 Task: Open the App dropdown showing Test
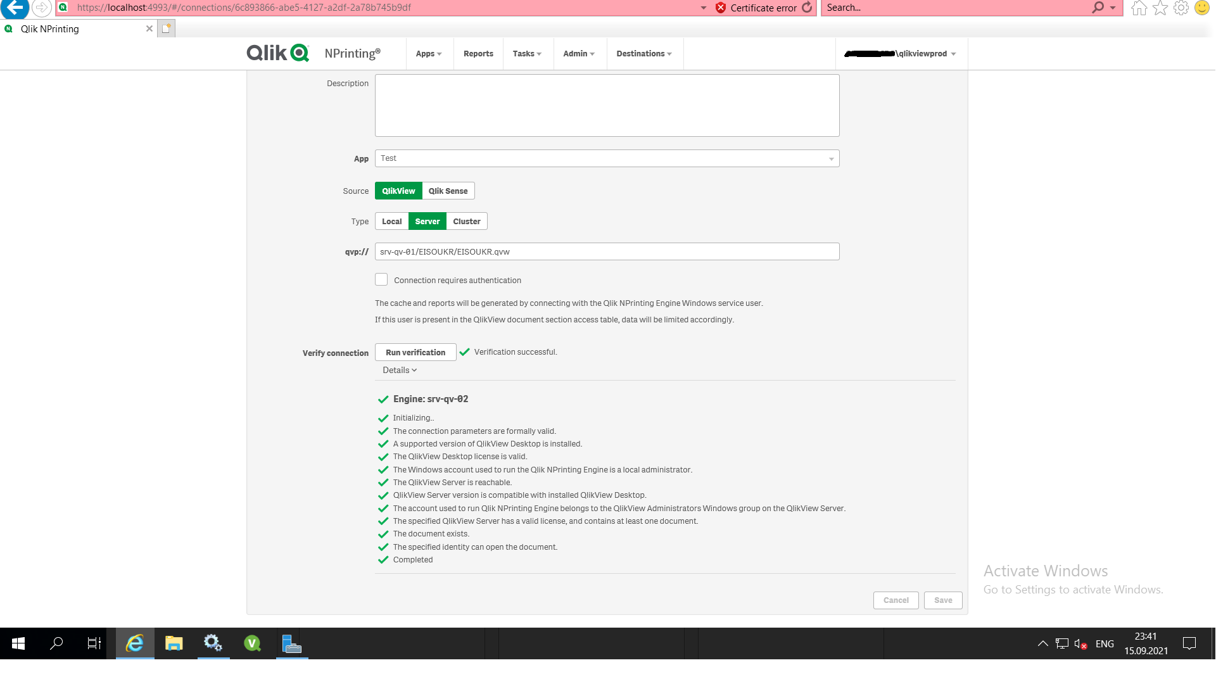[x=607, y=158]
